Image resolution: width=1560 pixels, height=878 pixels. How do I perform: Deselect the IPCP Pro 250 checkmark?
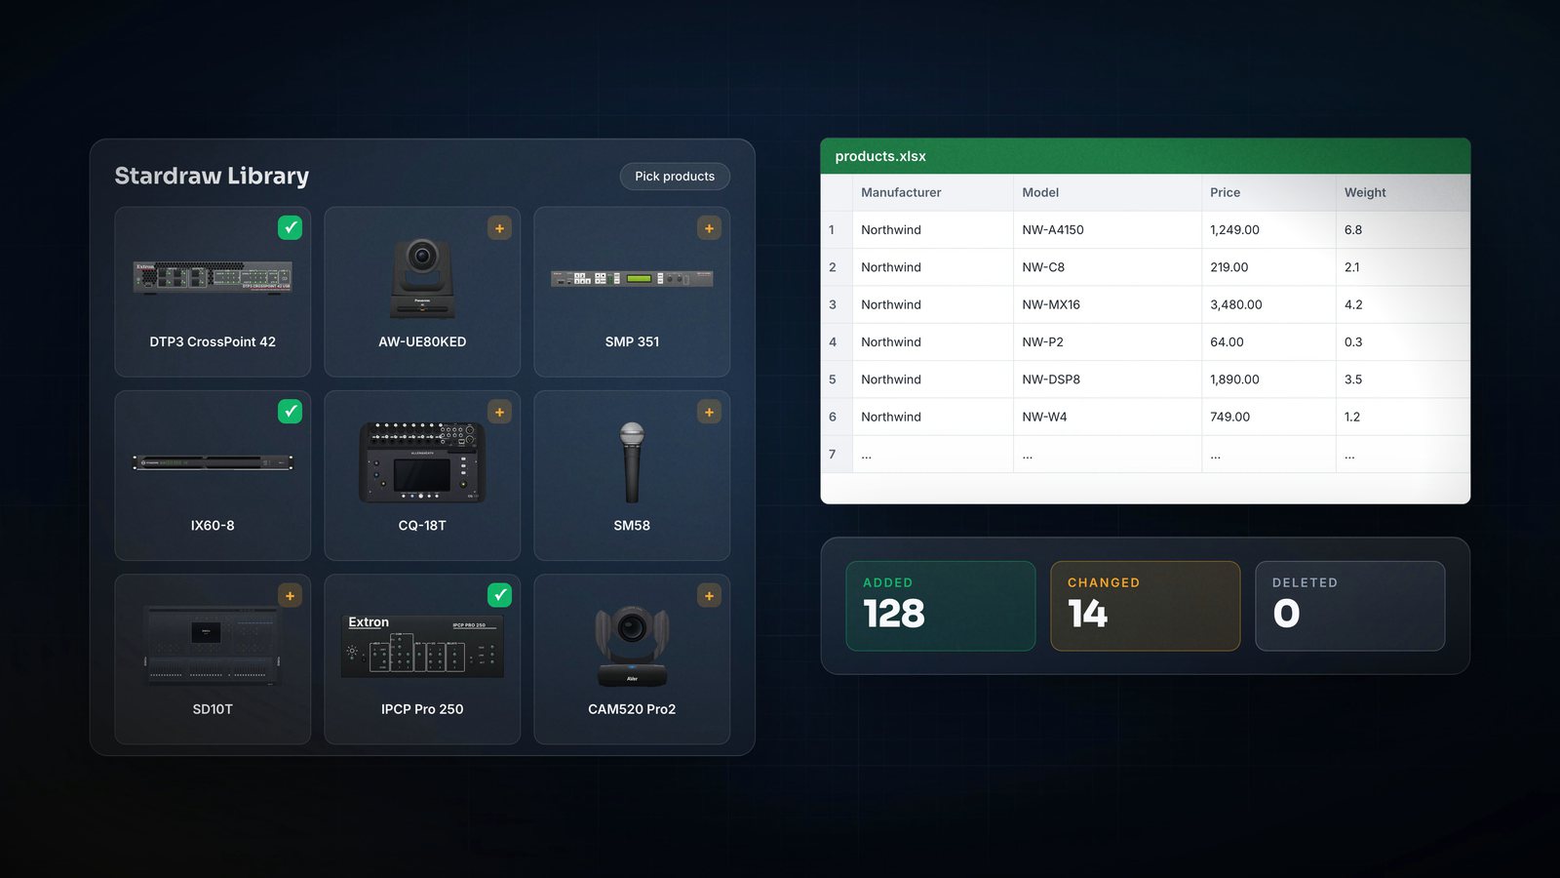pyautogui.click(x=499, y=595)
